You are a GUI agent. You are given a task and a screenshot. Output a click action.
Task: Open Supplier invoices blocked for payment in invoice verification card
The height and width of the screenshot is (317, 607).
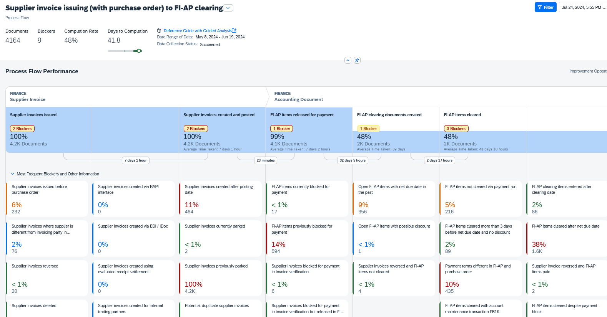point(307,278)
